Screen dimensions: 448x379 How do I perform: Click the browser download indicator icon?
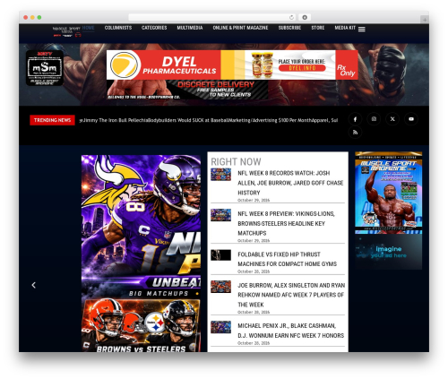(305, 17)
